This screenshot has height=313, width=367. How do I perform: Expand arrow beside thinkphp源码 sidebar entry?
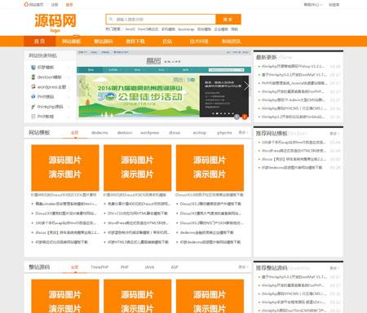pos(69,107)
